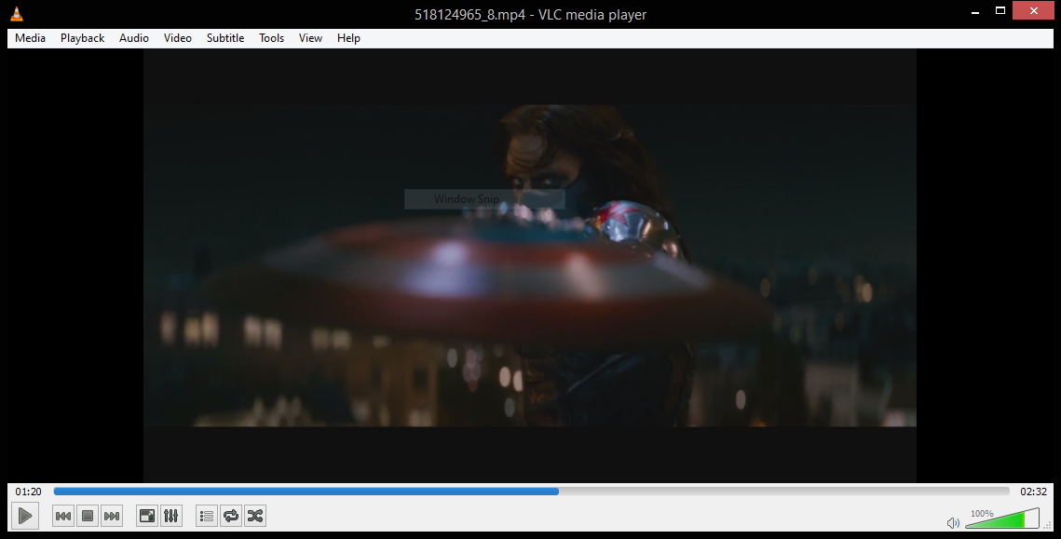Click the total duration 02:32 label
The width and height of the screenshot is (1061, 539).
[1033, 492]
